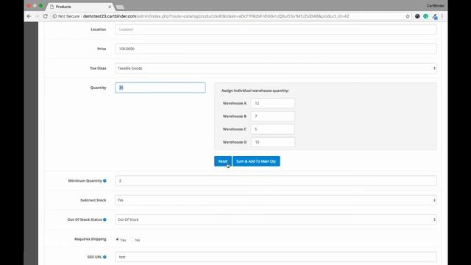The height and width of the screenshot is (265, 471).
Task: Click the 'Requires Shipping' label
Action: 90,239
